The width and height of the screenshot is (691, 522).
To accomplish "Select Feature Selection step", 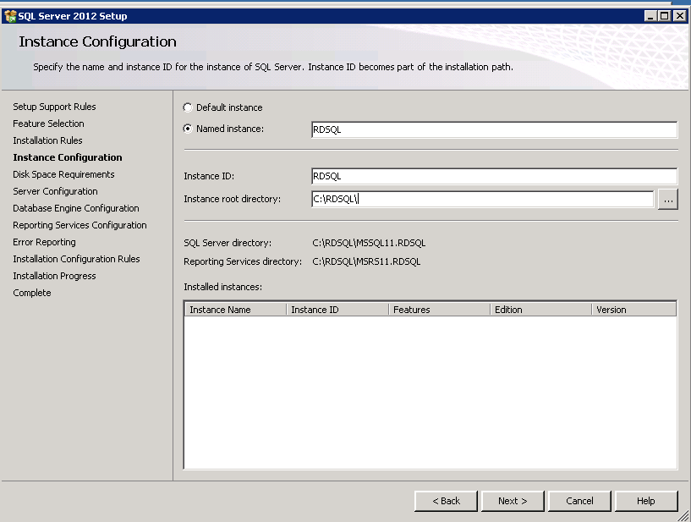I will click(48, 124).
